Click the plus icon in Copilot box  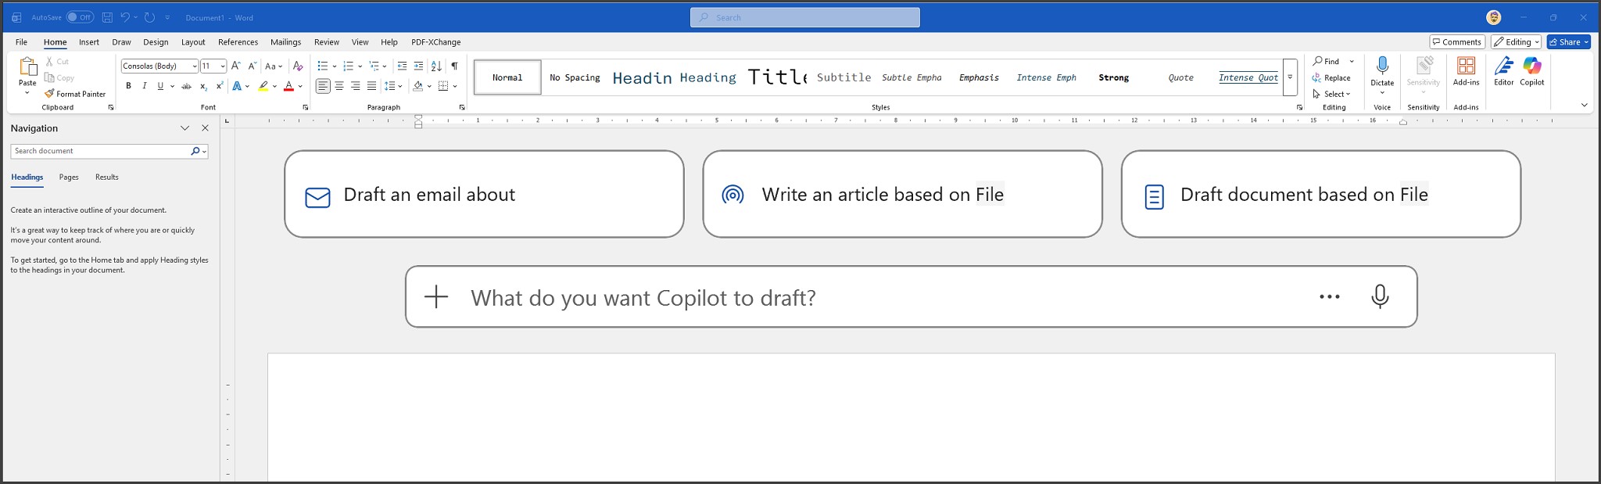click(x=436, y=297)
